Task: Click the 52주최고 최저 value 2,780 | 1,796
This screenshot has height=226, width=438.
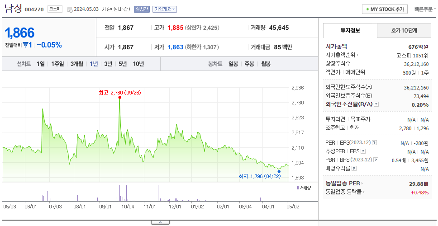Action: tap(414, 128)
